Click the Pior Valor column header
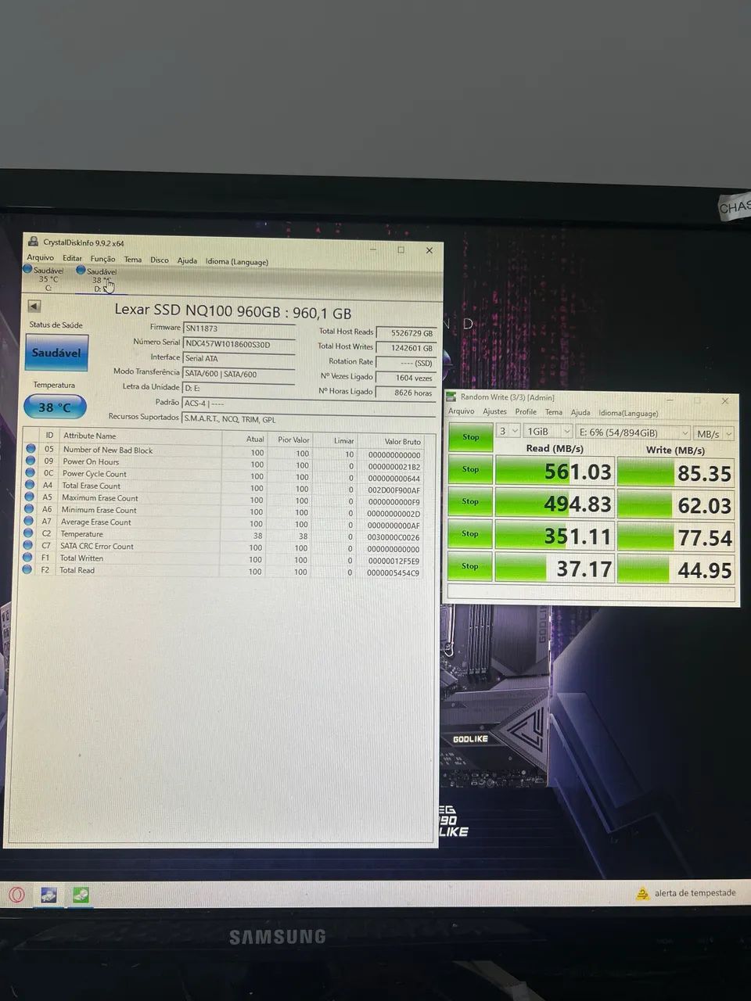The height and width of the screenshot is (1001, 751). [293, 440]
